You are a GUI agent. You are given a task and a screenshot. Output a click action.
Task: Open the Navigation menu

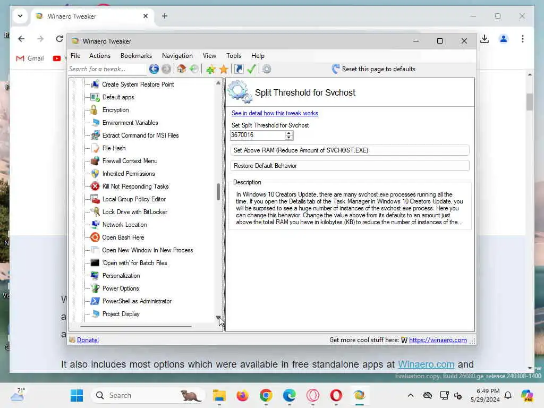click(x=177, y=55)
